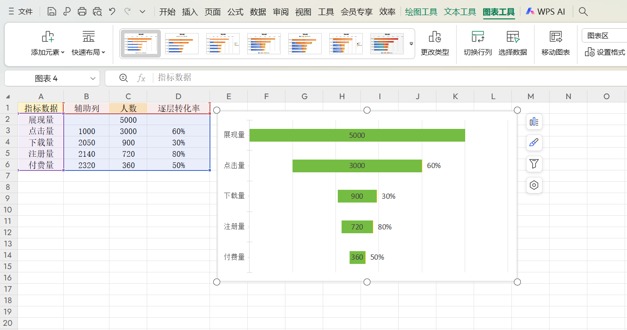Screen dimensions: 627x330
Task: Click the Print icon
Action: coord(82,11)
